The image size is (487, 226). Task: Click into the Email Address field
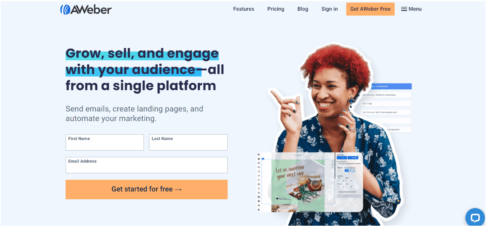point(146,165)
